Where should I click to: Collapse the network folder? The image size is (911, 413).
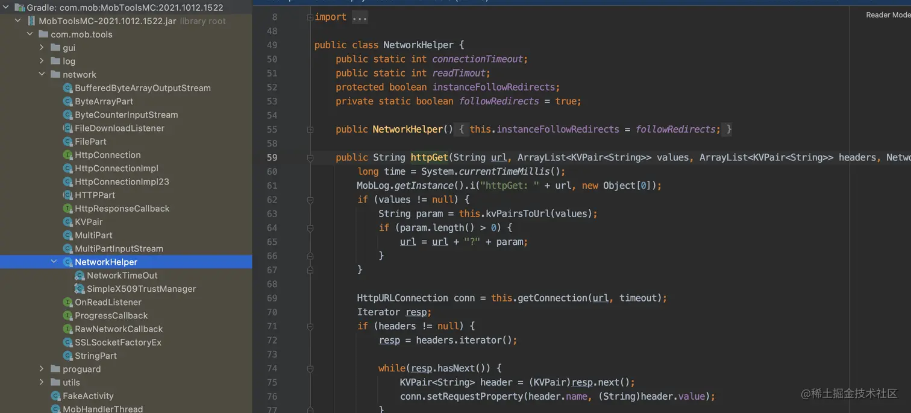(x=42, y=75)
